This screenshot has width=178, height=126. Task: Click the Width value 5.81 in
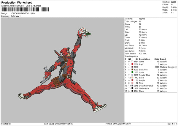coord(174,10)
